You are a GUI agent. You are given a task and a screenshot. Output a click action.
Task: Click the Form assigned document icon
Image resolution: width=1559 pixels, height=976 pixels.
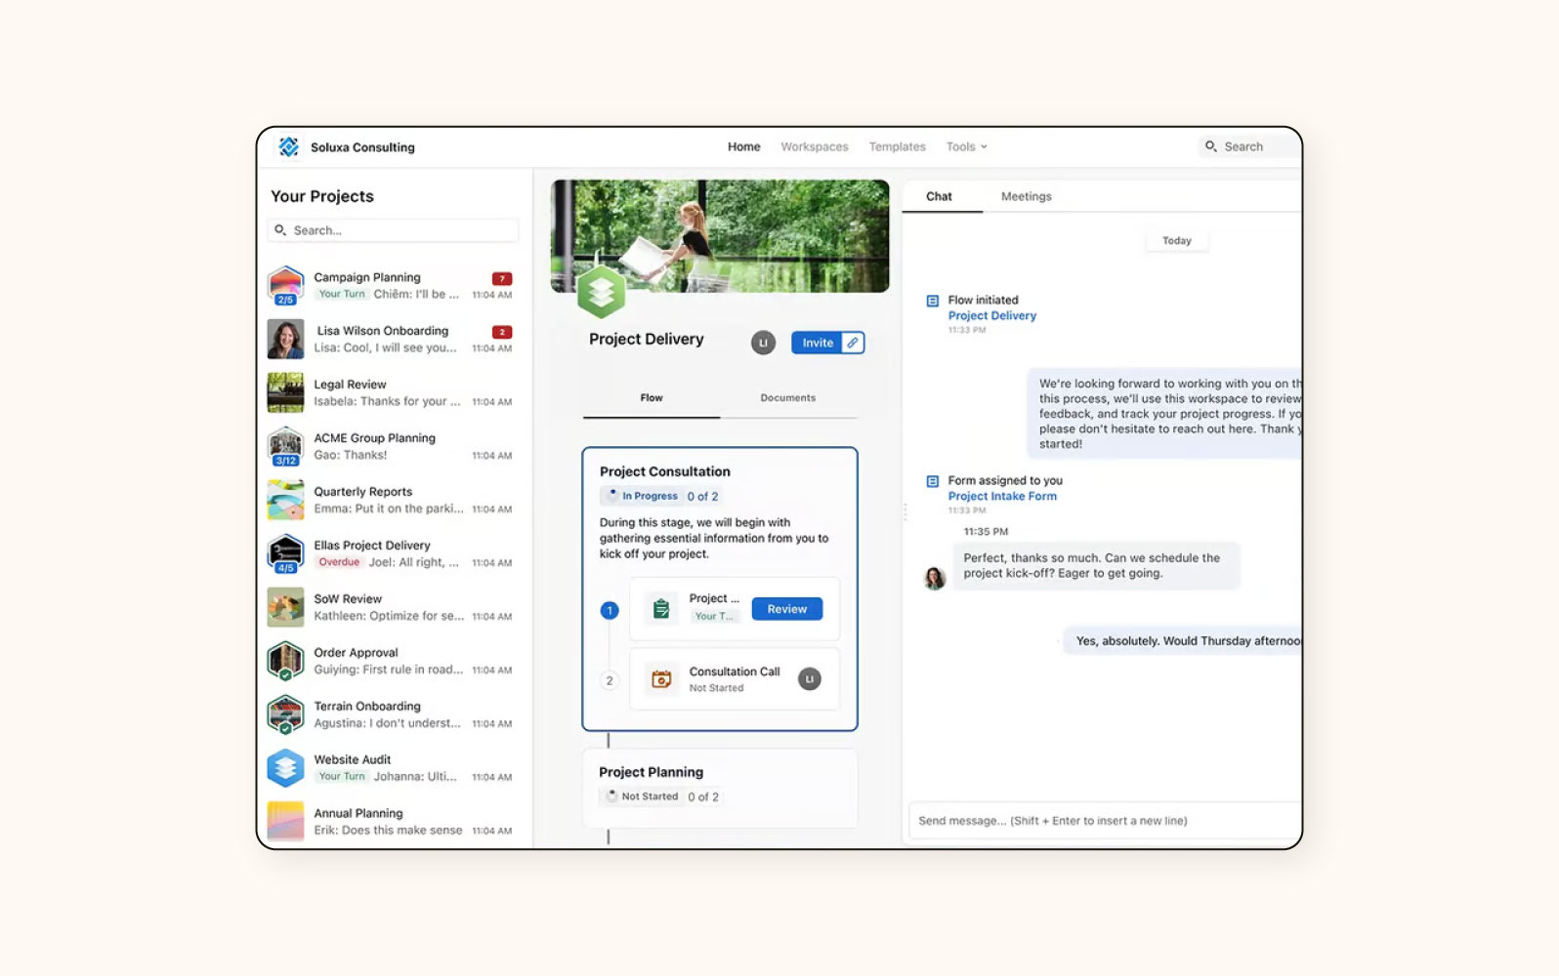(932, 481)
